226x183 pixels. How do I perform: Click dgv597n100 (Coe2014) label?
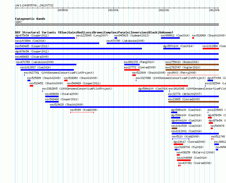178,46
